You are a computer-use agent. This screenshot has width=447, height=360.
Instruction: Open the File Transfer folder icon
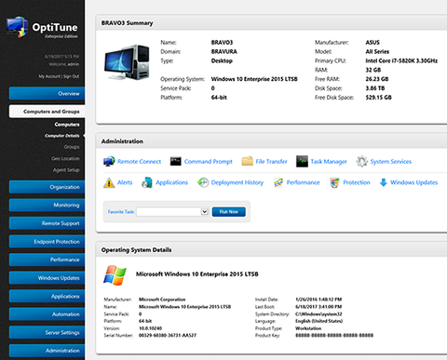247,161
